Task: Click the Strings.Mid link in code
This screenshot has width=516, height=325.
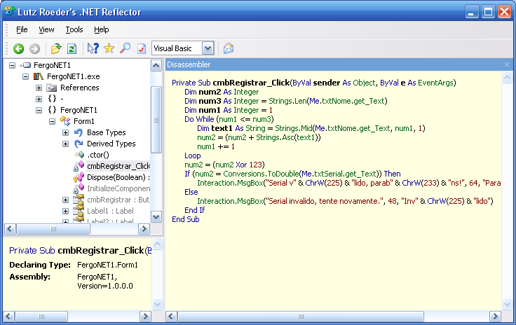Action: click(294, 128)
